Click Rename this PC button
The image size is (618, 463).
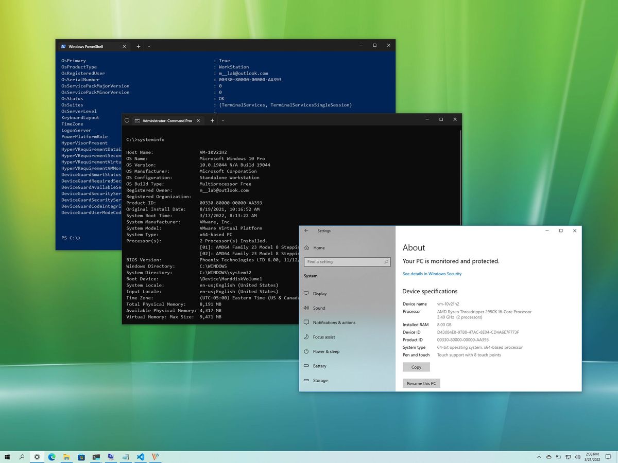(x=421, y=383)
